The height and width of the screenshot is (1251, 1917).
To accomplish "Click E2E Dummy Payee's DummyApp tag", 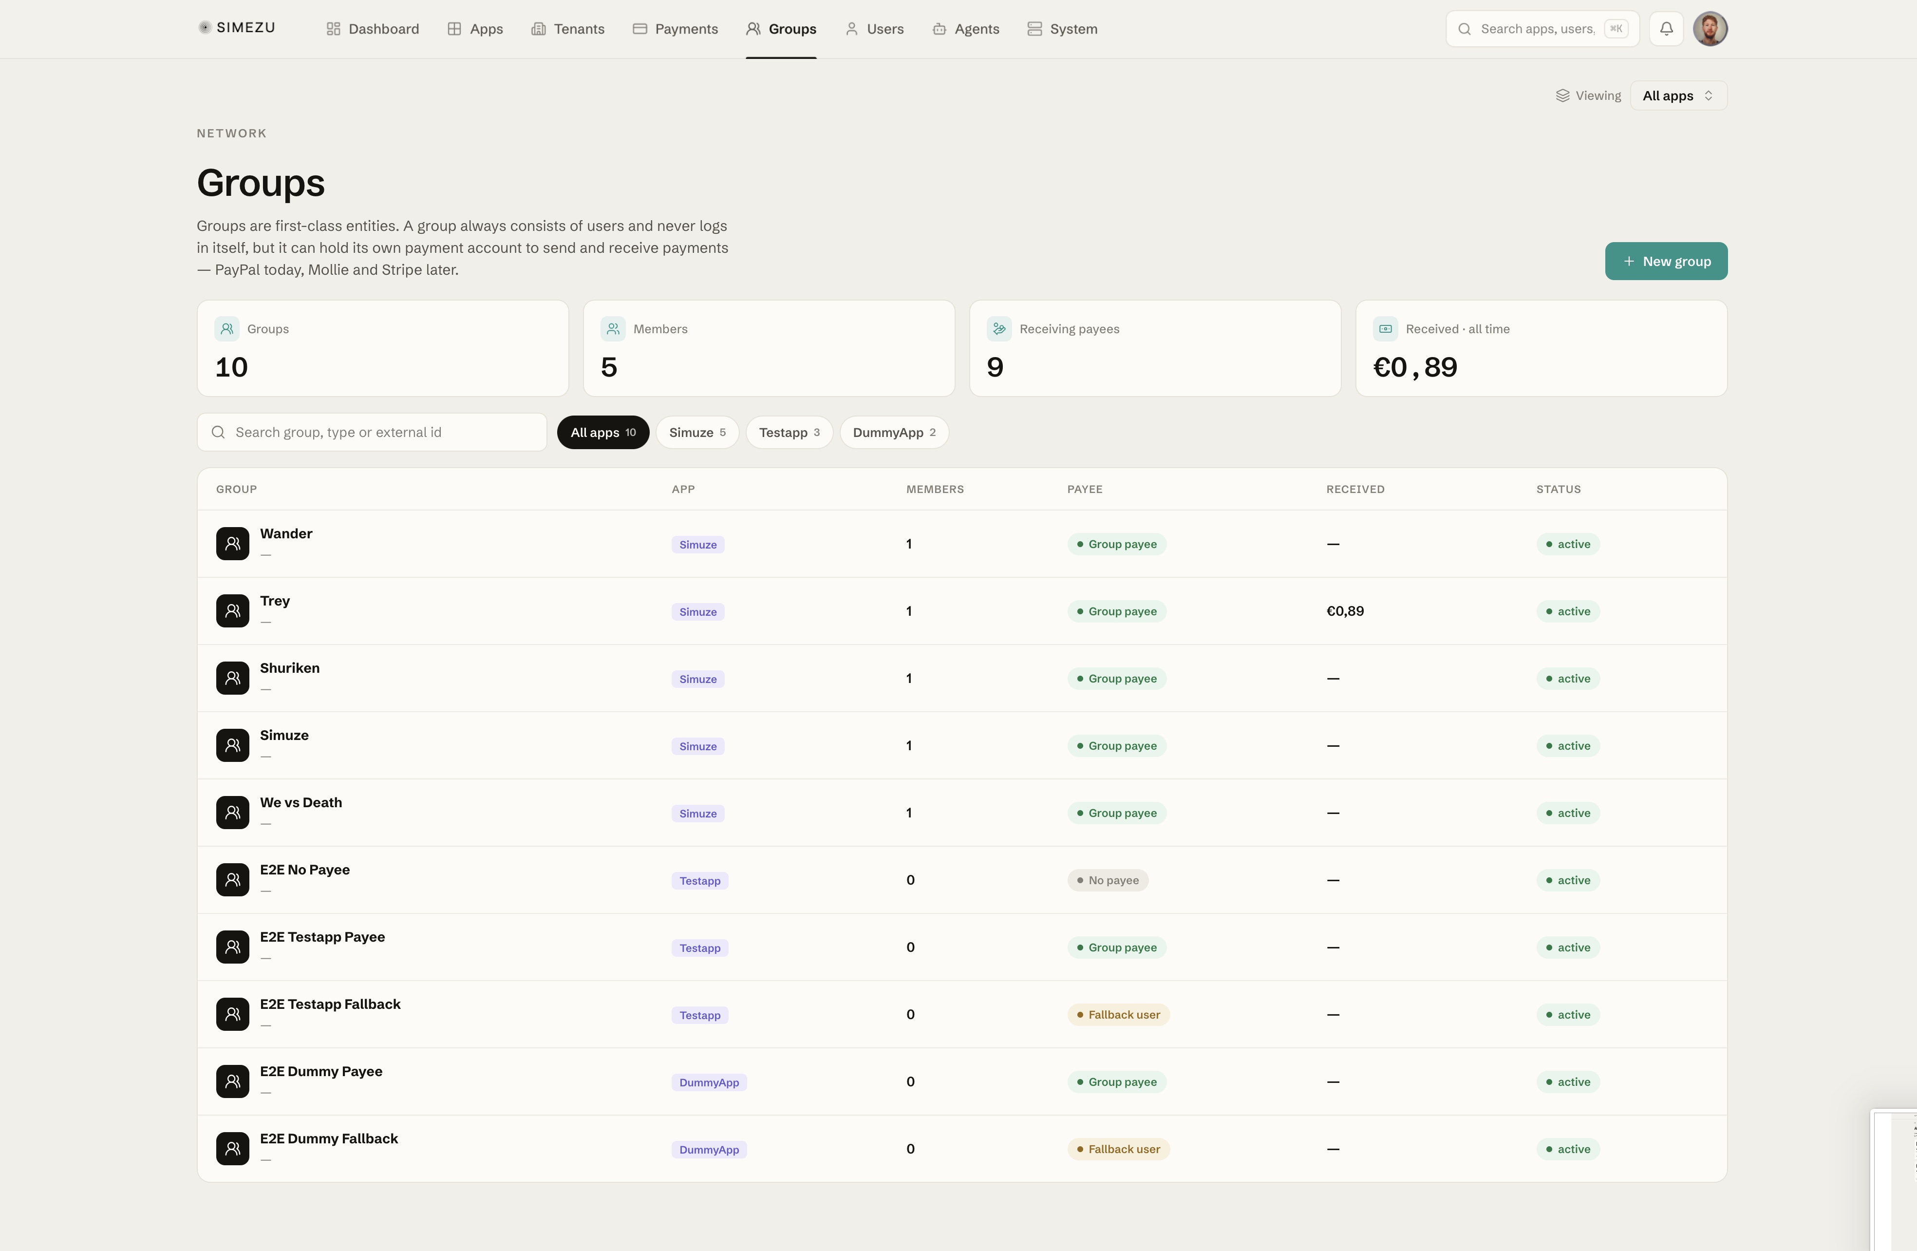I will click(x=709, y=1082).
